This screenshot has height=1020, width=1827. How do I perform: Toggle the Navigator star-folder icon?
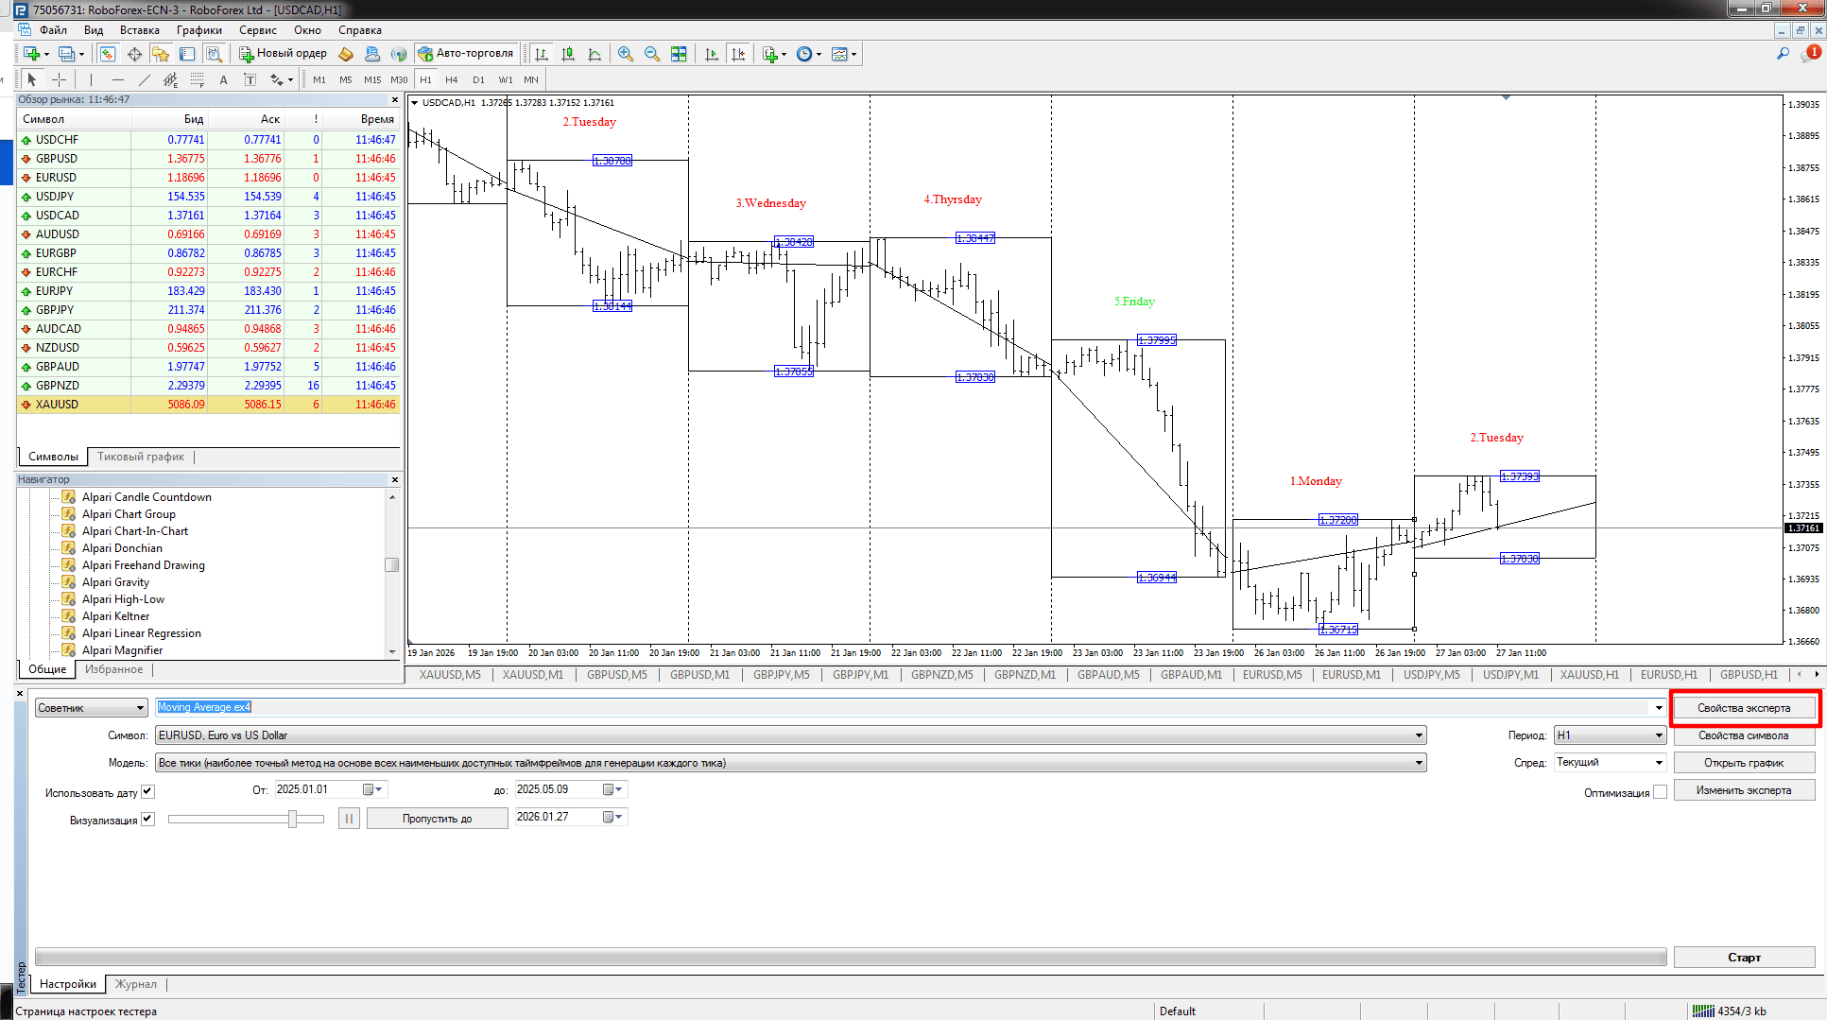pos(161,54)
